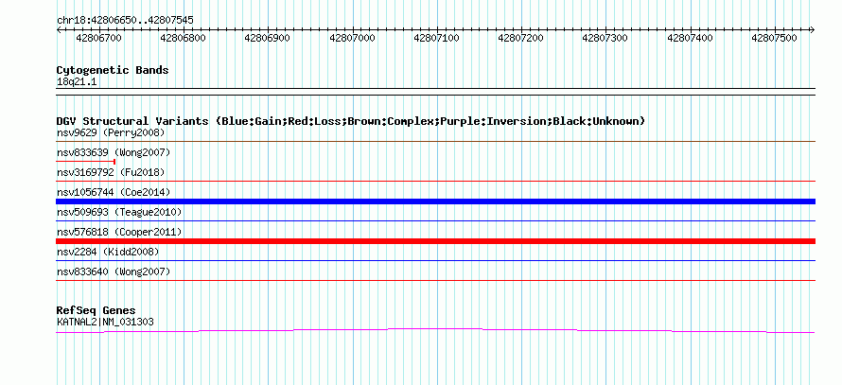Click the red nsv3169792 loss line
Viewport: 842px width, 385px height.
[x=435, y=181]
